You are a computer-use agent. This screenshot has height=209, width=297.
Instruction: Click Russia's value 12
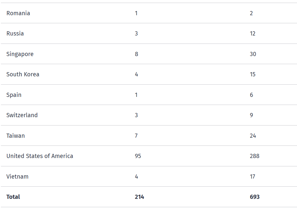point(253,34)
